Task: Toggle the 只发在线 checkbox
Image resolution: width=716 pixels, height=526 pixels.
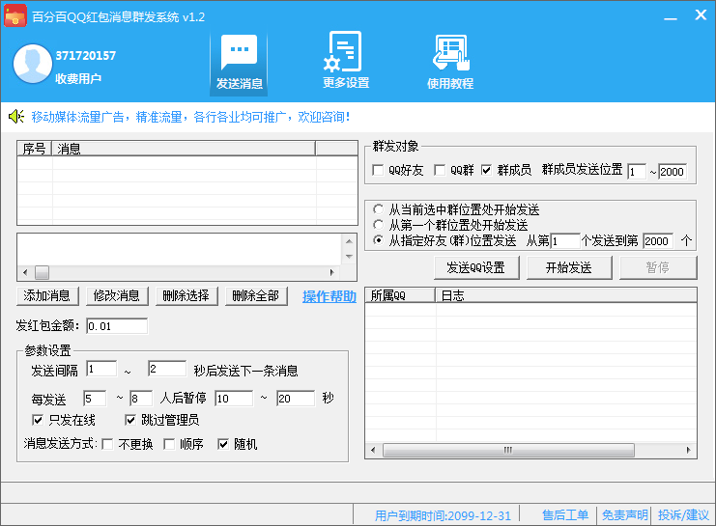Action: [38, 420]
